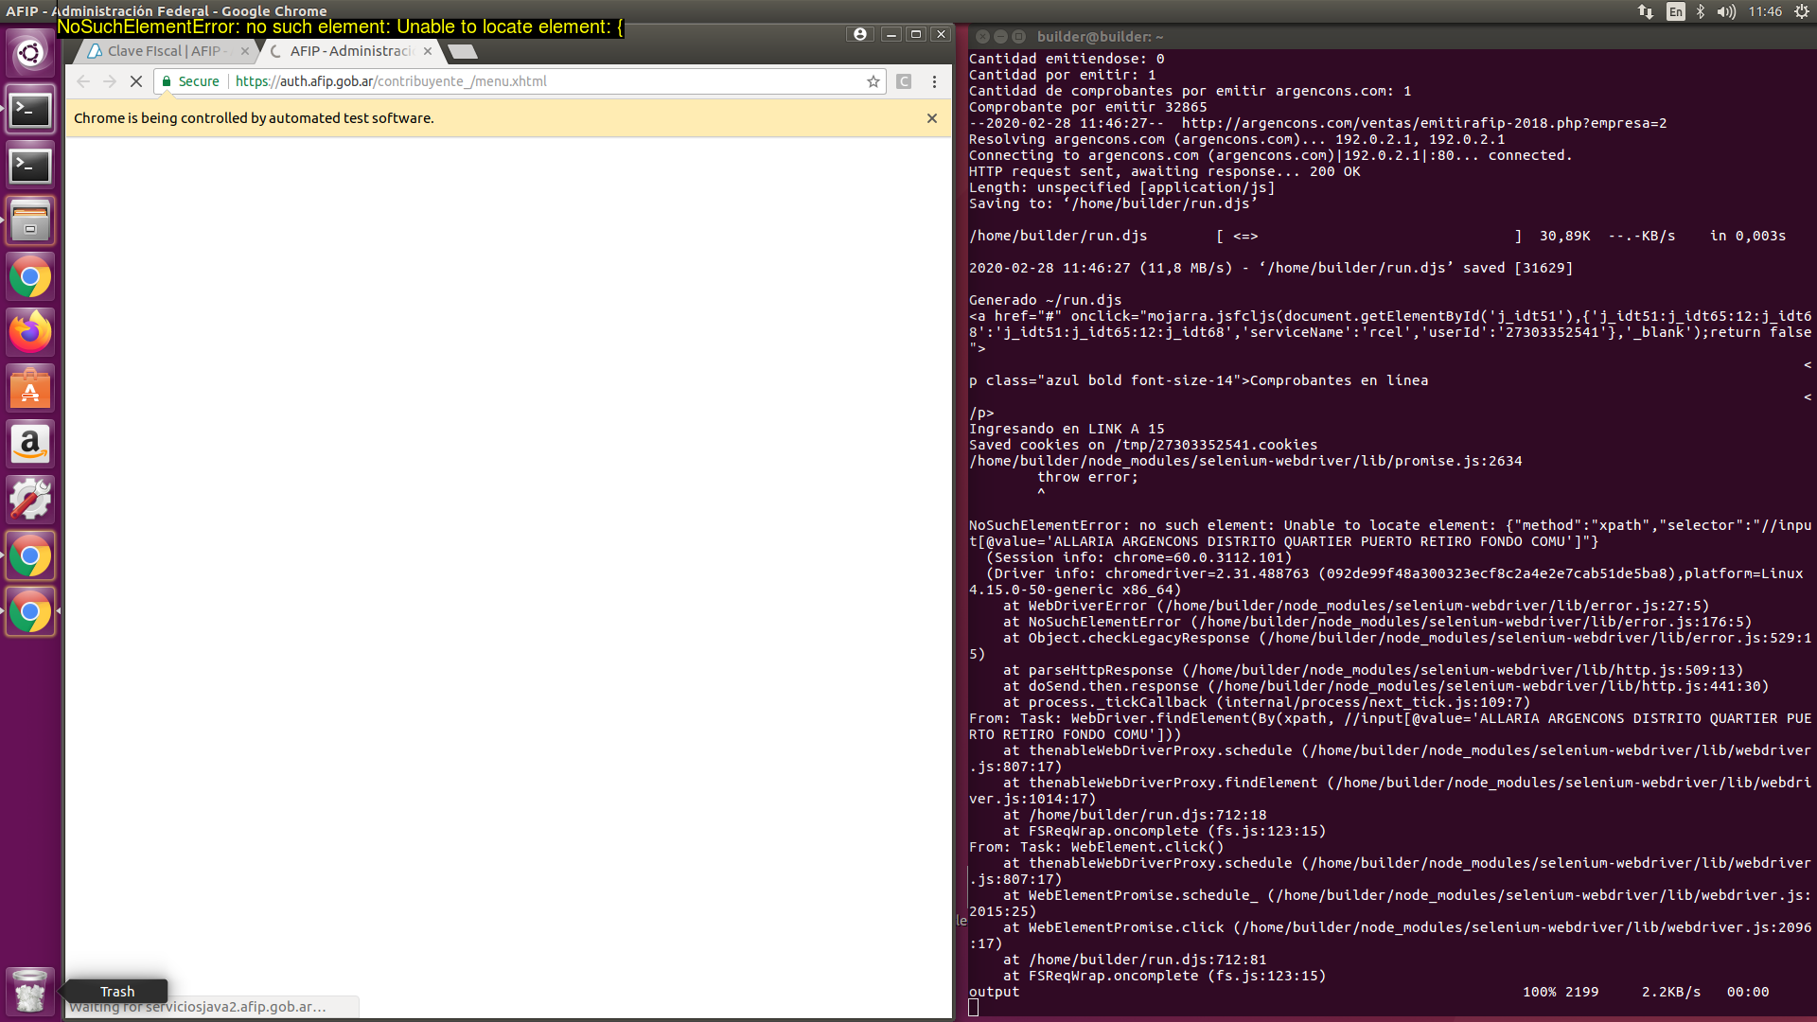Stop loading the page in Chrome

tap(136, 81)
